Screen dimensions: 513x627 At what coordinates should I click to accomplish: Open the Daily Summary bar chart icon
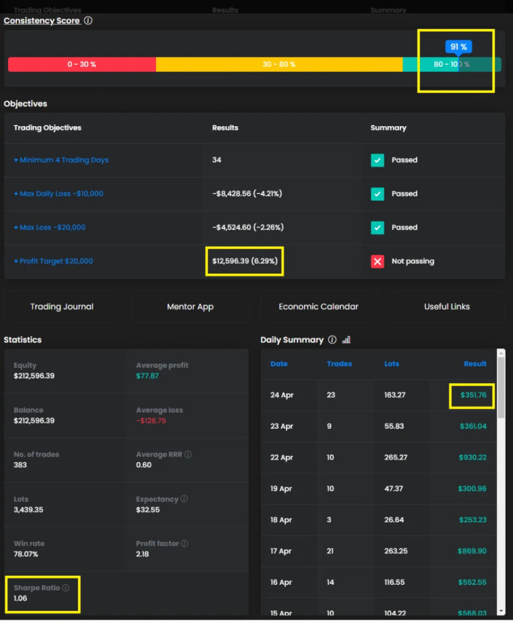[x=346, y=340]
